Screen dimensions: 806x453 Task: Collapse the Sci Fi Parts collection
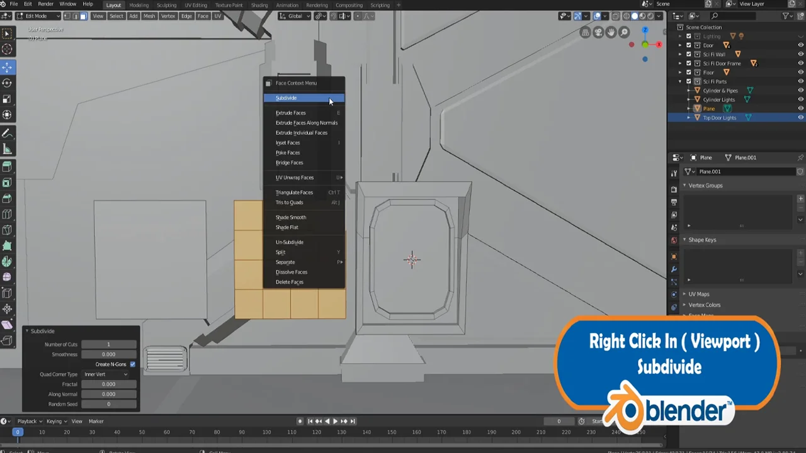pyautogui.click(x=681, y=81)
